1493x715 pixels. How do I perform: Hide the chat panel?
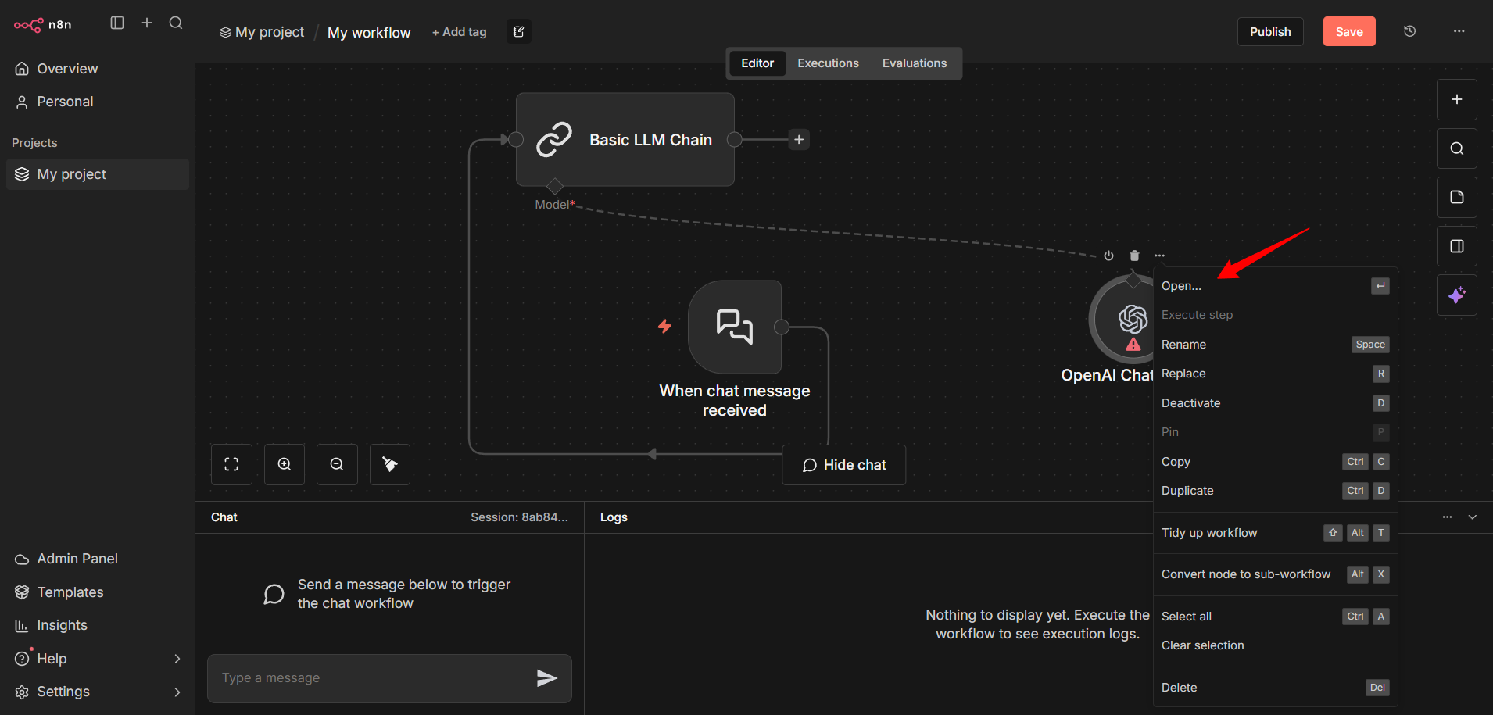(843, 464)
